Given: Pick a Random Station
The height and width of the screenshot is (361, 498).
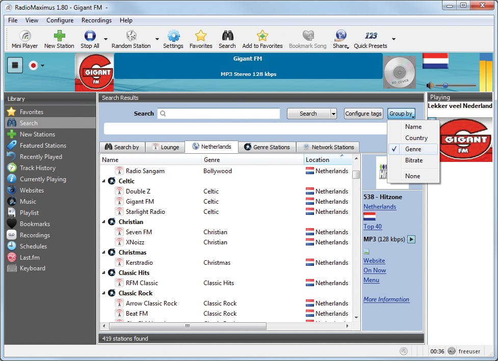Looking at the screenshot, I should tap(131, 39).
